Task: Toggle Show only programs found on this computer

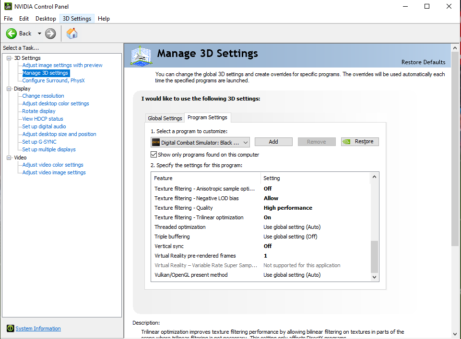Action: (154, 154)
